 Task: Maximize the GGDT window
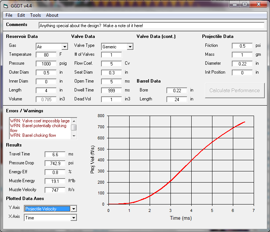244,4
